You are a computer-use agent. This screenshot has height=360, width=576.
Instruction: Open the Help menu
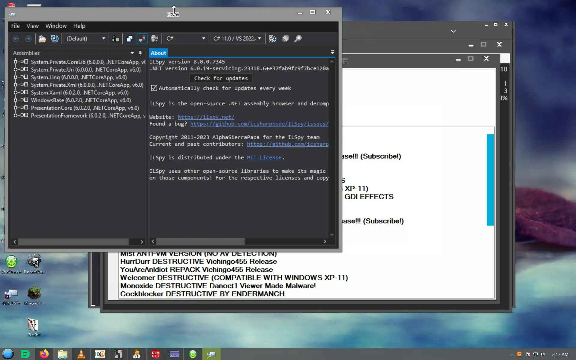click(79, 26)
